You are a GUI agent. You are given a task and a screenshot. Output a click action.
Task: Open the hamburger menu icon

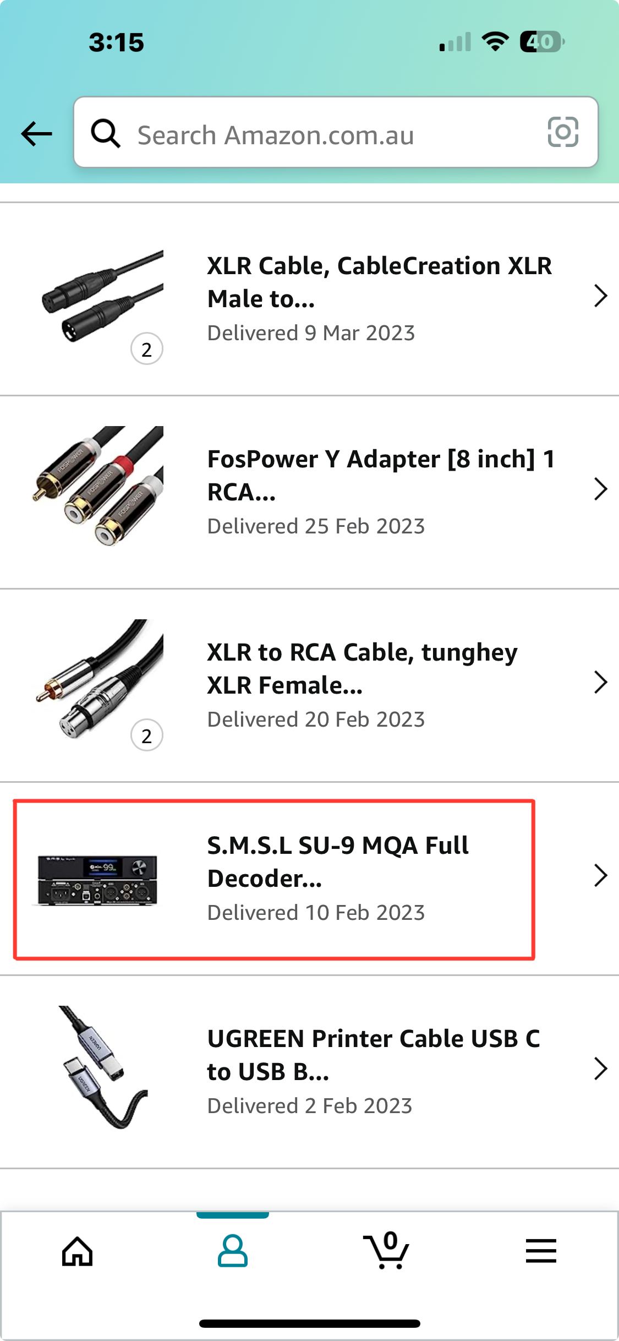click(541, 1251)
